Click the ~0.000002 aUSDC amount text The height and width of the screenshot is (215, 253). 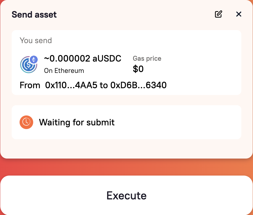coord(83,58)
